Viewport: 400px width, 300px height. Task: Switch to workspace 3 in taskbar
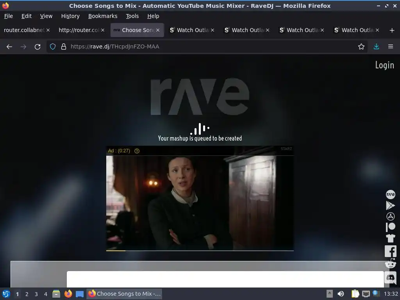point(36,294)
